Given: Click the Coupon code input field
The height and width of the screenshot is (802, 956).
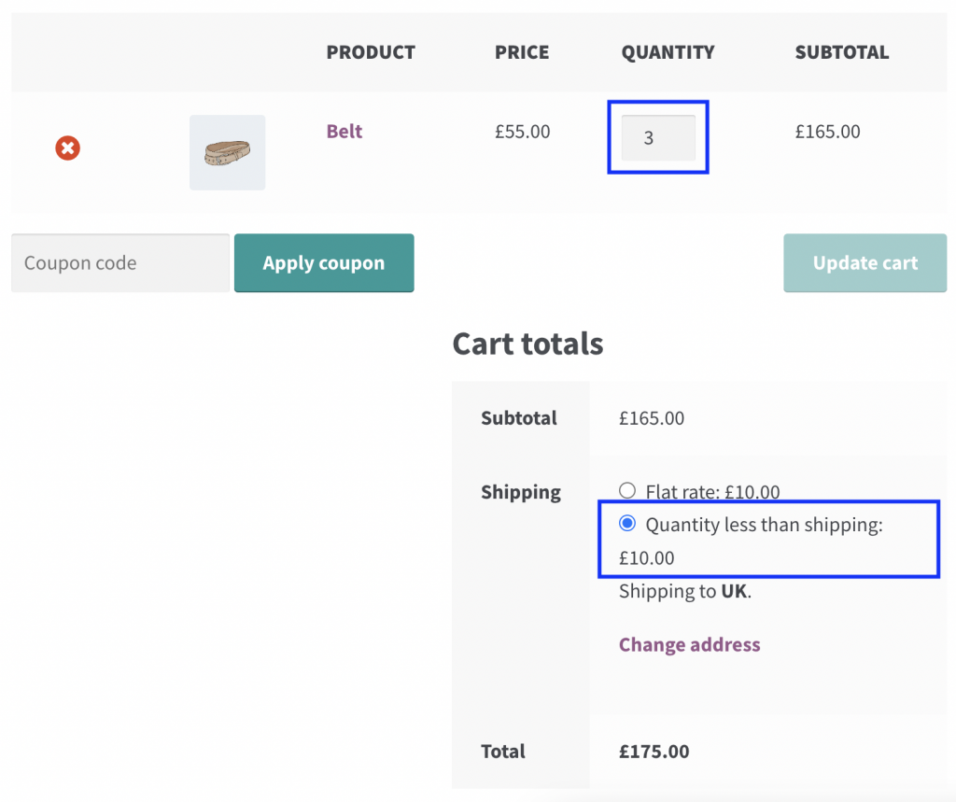Looking at the screenshot, I should coord(119,262).
